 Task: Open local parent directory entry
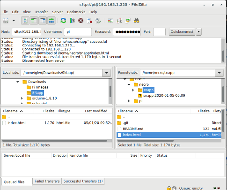[57, 117]
